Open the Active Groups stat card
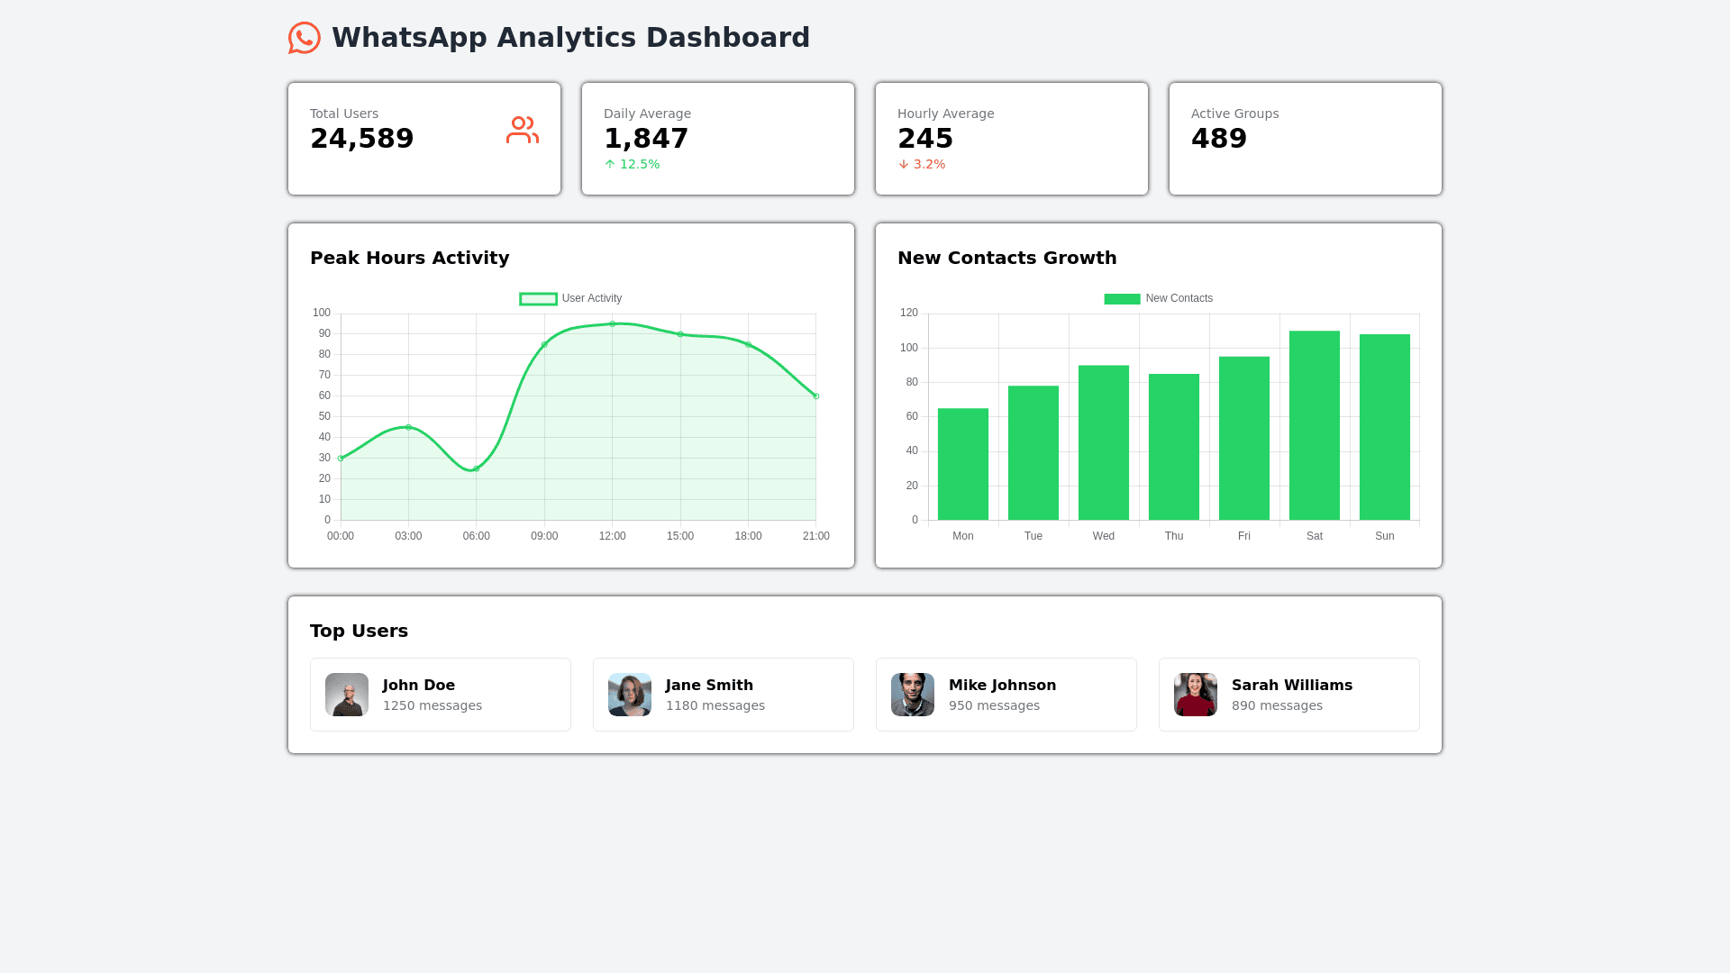The width and height of the screenshot is (1730, 973). tap(1305, 139)
